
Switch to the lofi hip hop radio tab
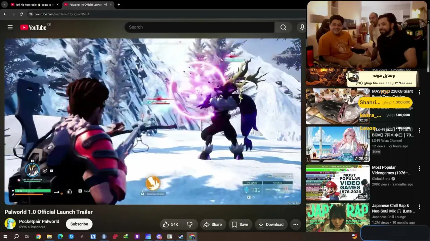coord(35,5)
